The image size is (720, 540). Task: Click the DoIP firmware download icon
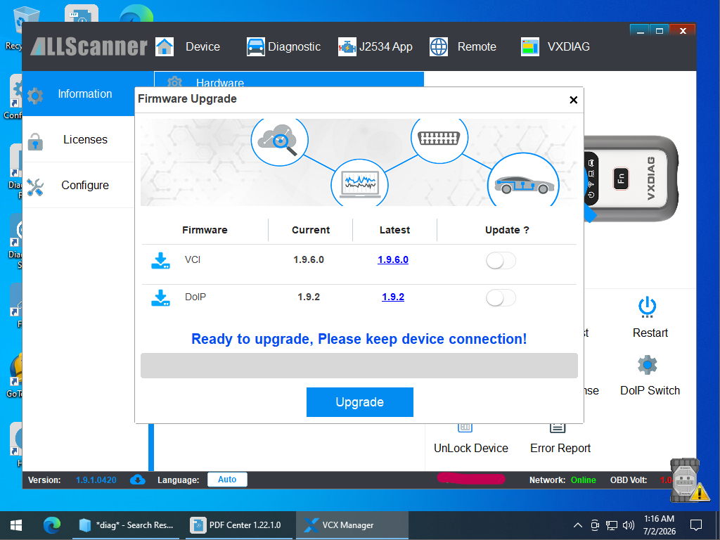[x=160, y=297]
